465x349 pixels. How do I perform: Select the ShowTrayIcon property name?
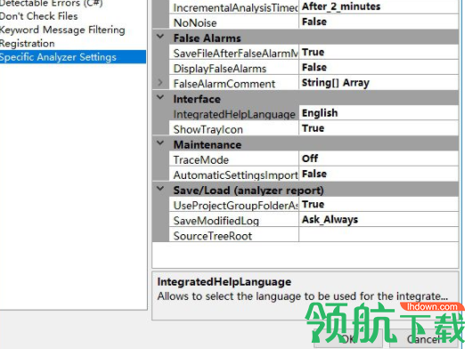[x=234, y=129]
